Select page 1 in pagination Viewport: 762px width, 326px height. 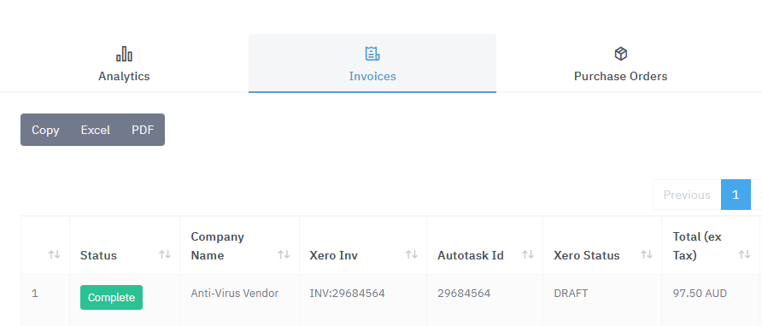click(x=736, y=195)
